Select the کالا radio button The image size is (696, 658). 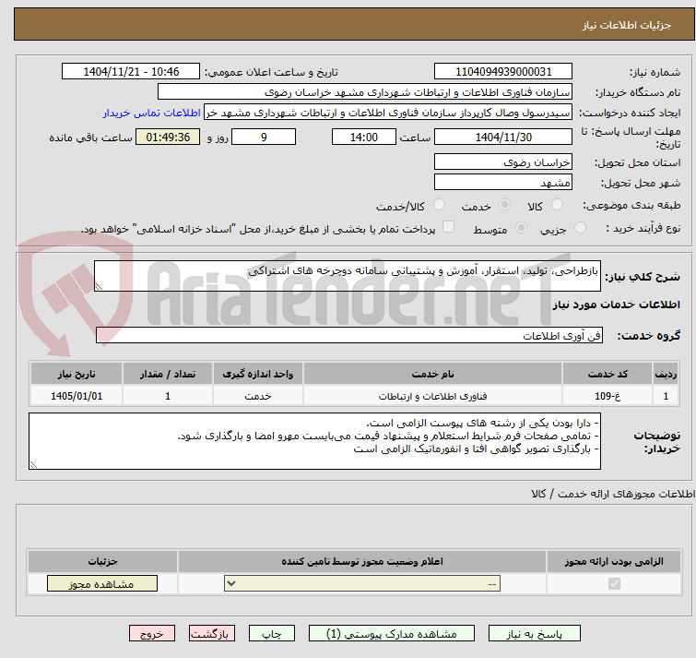[557, 205]
